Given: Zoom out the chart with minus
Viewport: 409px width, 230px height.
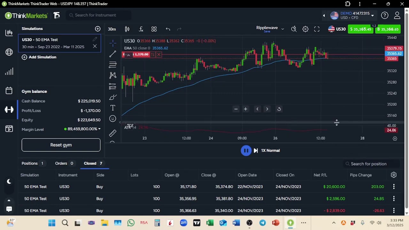Looking at the screenshot, I should pos(236,109).
